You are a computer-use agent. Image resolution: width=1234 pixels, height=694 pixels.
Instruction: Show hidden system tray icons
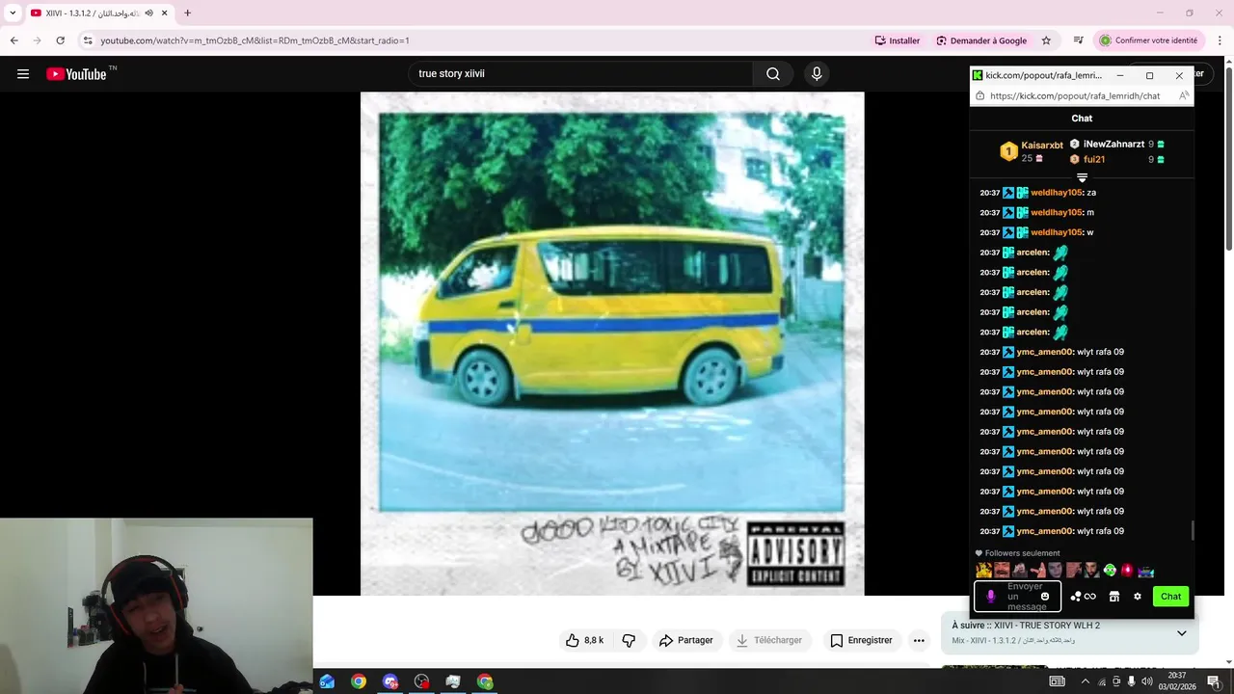tap(1086, 681)
